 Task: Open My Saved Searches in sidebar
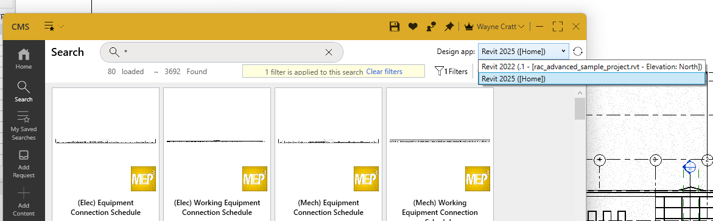pos(24,125)
